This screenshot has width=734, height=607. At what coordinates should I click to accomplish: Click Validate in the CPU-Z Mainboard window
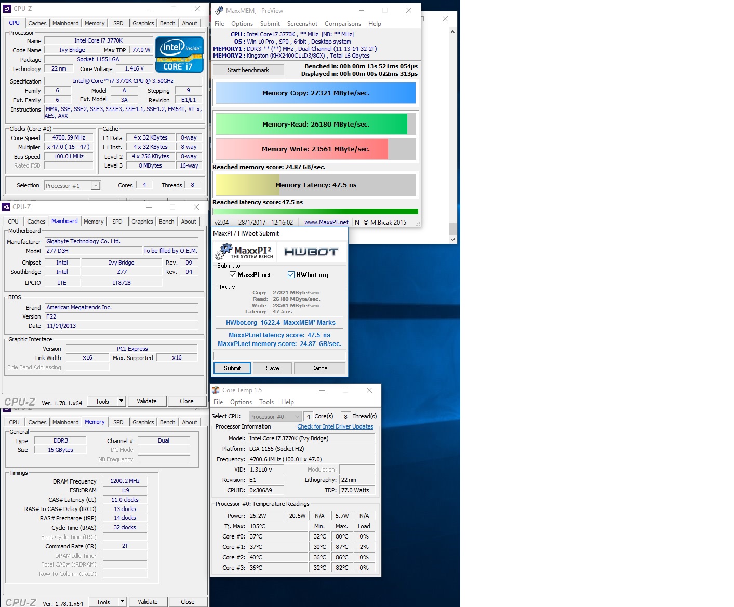(x=146, y=401)
